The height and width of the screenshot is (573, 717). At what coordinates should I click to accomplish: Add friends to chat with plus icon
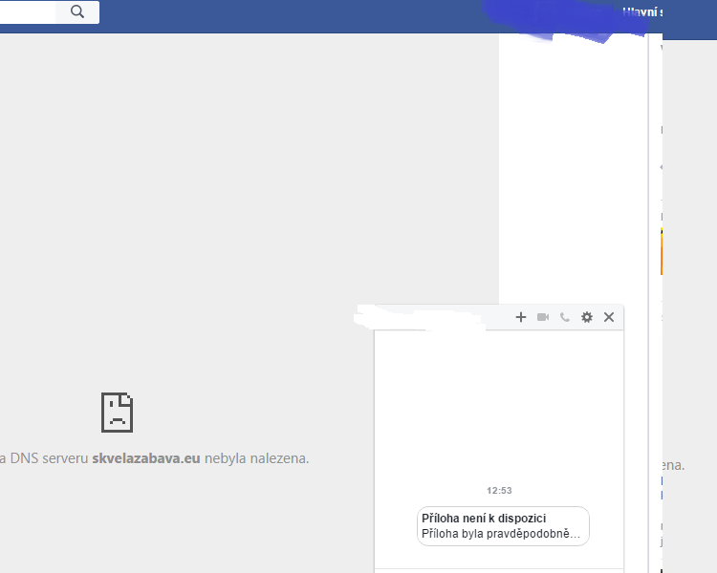click(x=521, y=317)
